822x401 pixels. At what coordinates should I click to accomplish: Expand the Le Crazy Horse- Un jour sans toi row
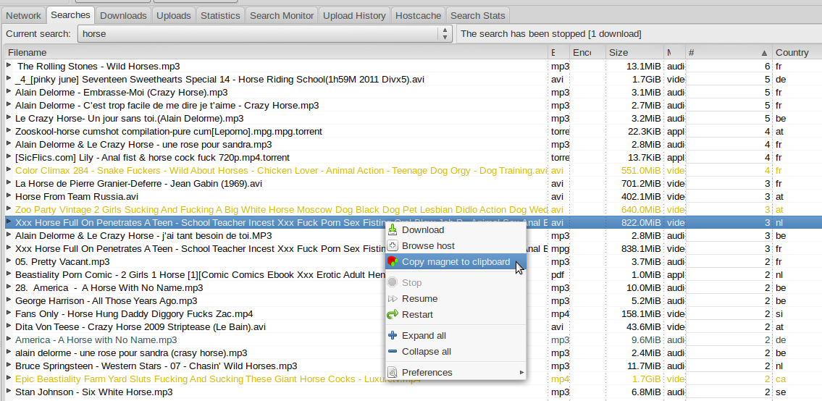9,118
